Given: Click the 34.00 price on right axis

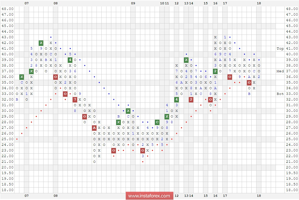Looking at the screenshot, I should (x=292, y=88).
